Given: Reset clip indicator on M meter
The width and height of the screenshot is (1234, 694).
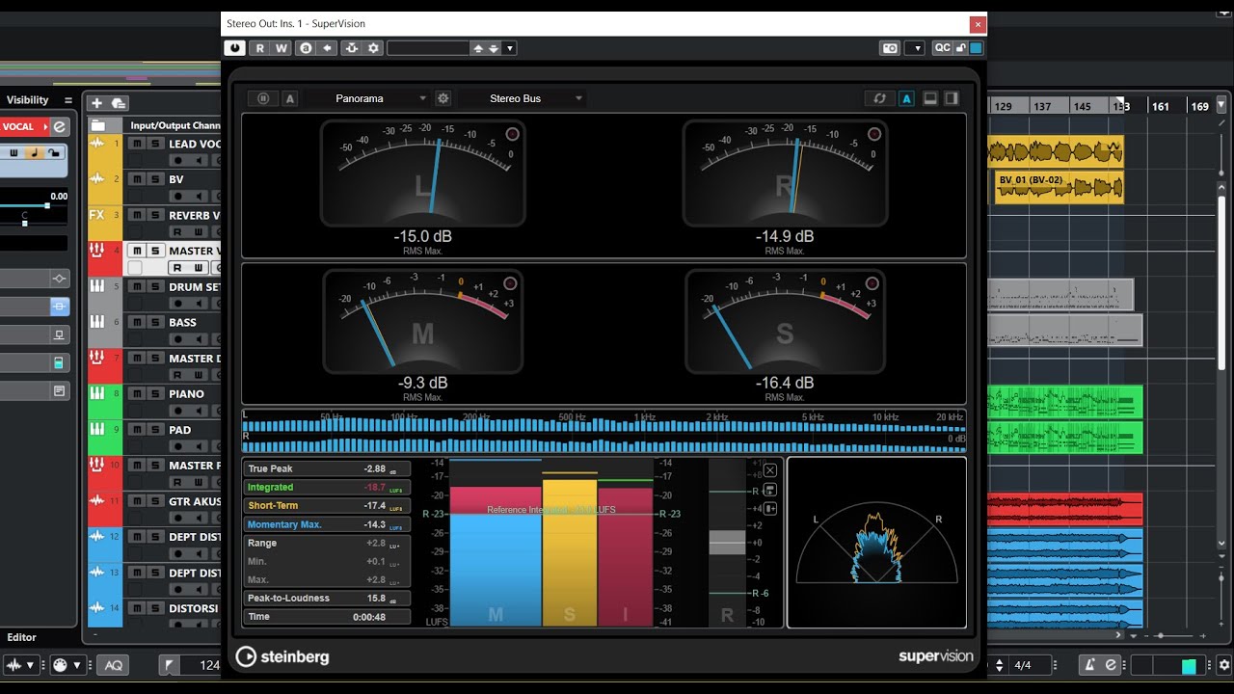Looking at the screenshot, I should (x=510, y=283).
